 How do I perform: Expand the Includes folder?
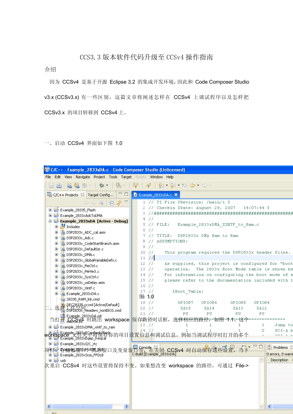point(56,227)
